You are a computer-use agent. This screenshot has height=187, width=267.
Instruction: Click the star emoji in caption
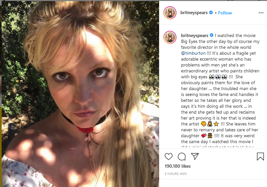click(x=216, y=124)
